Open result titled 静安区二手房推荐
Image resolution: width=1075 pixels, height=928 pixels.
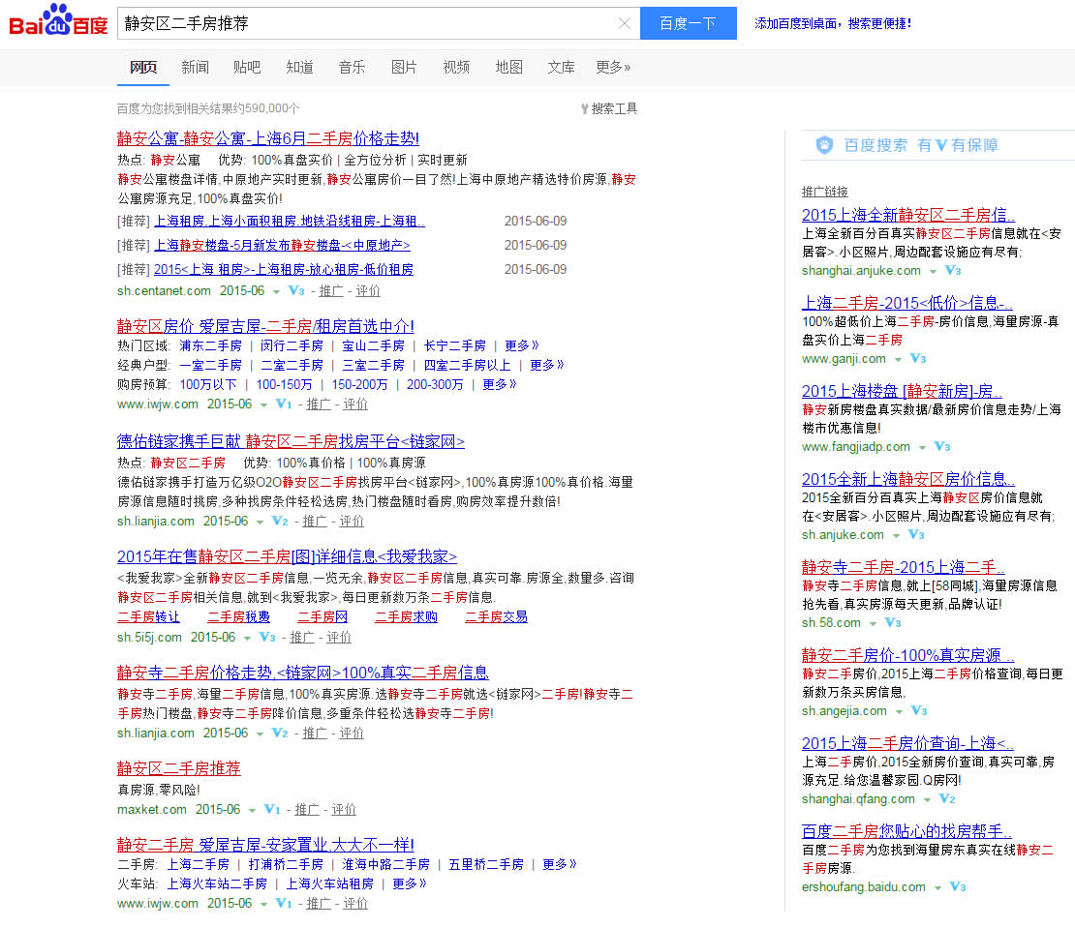[x=179, y=767]
